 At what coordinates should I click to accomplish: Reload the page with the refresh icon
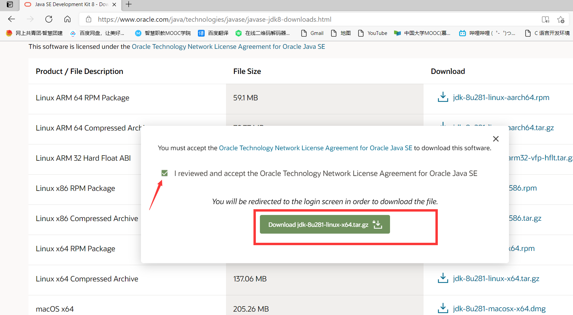pos(49,19)
